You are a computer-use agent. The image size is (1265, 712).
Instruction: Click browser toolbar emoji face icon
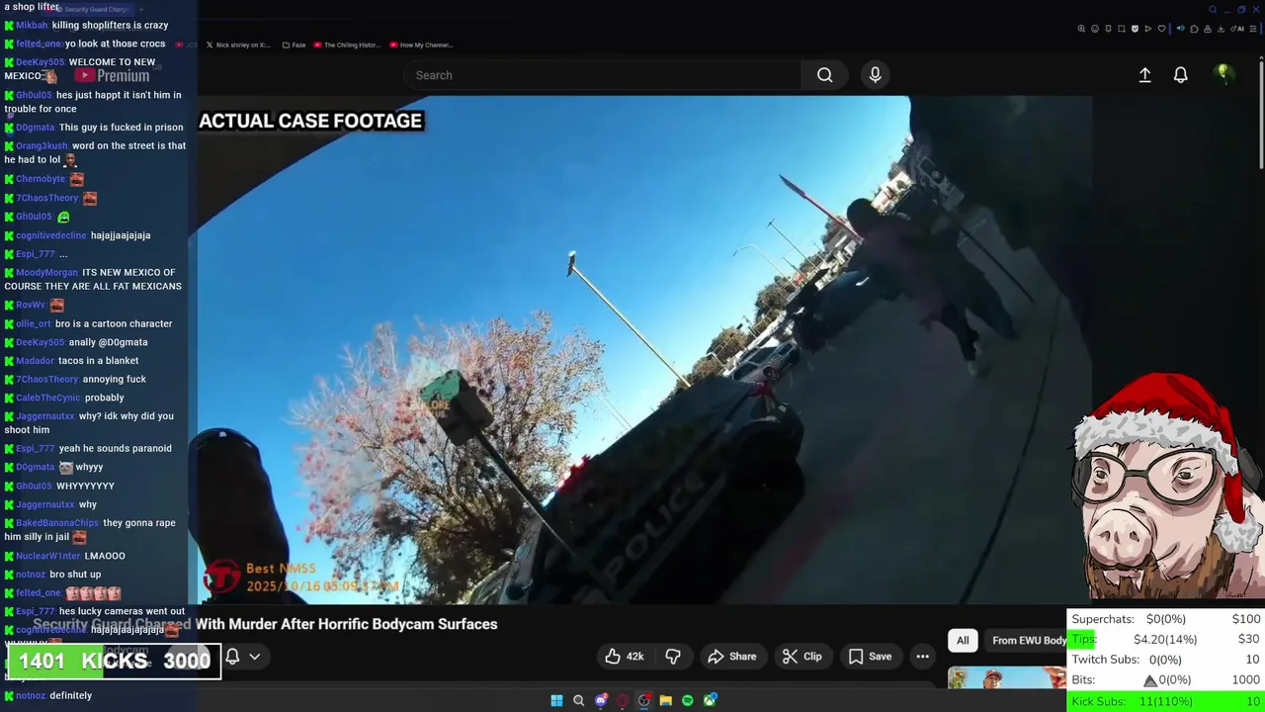point(1095,29)
